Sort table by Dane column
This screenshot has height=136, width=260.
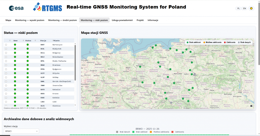click(15, 40)
